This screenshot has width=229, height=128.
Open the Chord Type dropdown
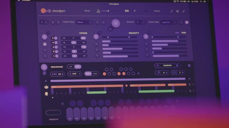(169, 22)
